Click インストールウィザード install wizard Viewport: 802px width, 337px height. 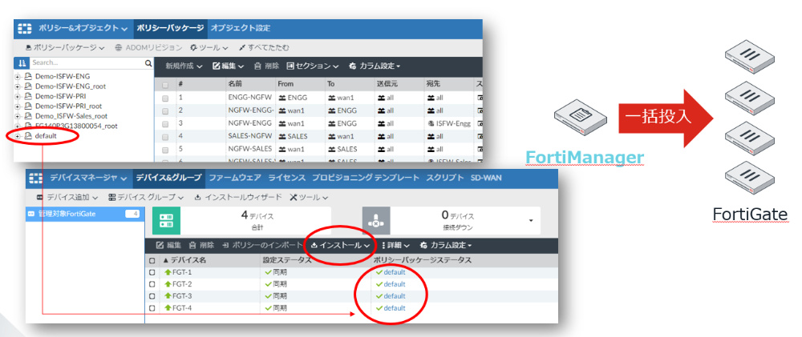pos(238,197)
